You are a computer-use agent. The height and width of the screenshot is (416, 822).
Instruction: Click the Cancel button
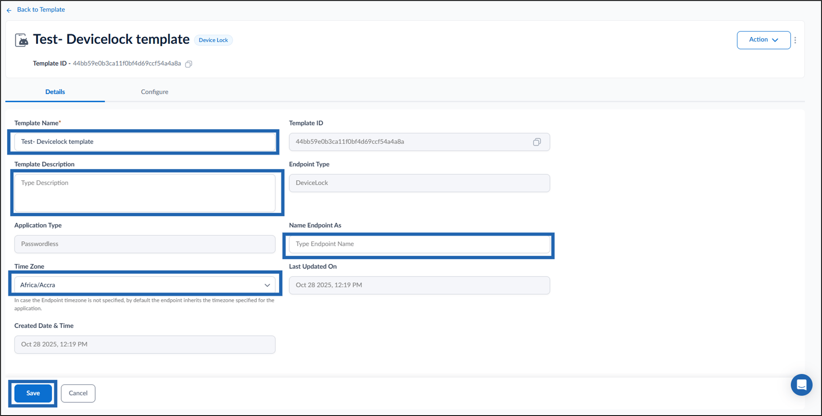pyautogui.click(x=78, y=393)
